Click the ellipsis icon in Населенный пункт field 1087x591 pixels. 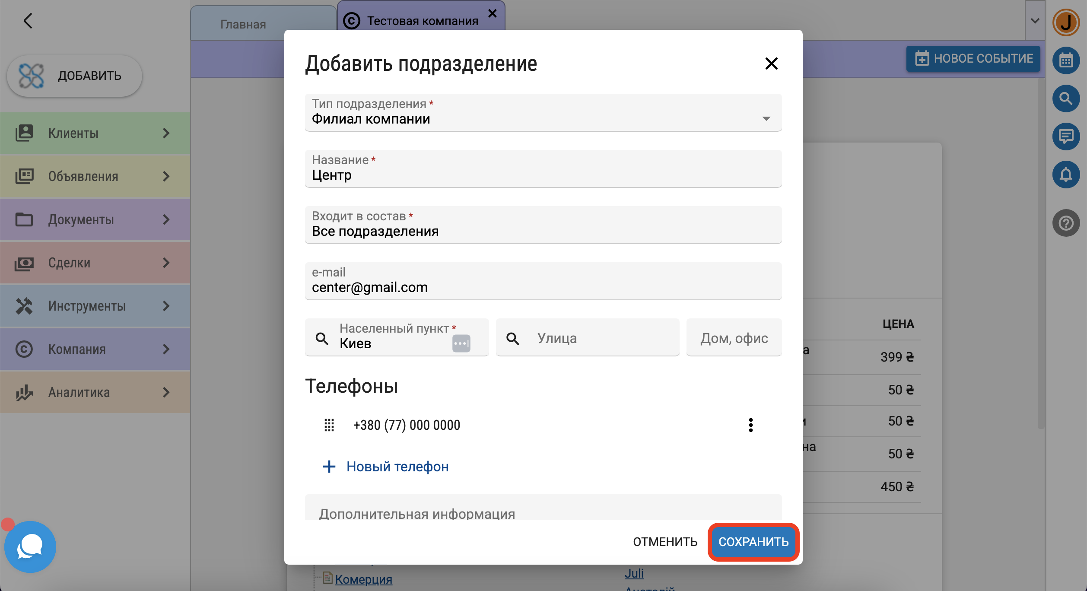click(461, 343)
